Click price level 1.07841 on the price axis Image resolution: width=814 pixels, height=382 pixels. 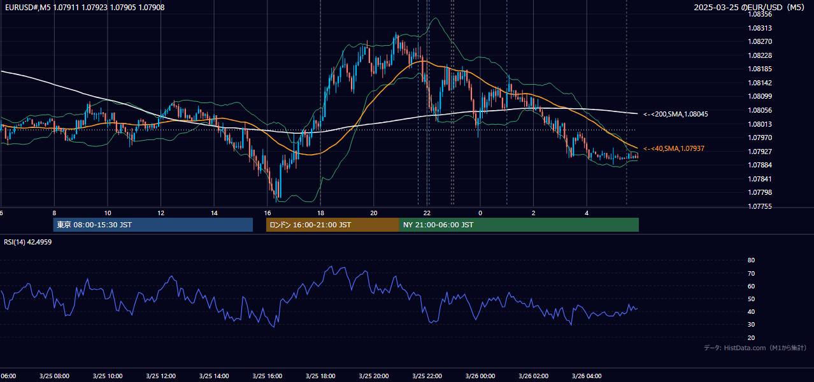760,179
